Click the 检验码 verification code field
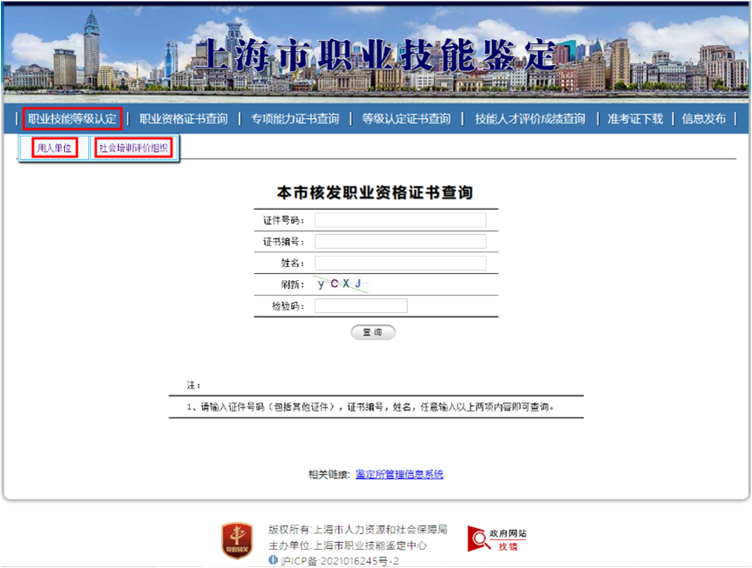 click(361, 304)
